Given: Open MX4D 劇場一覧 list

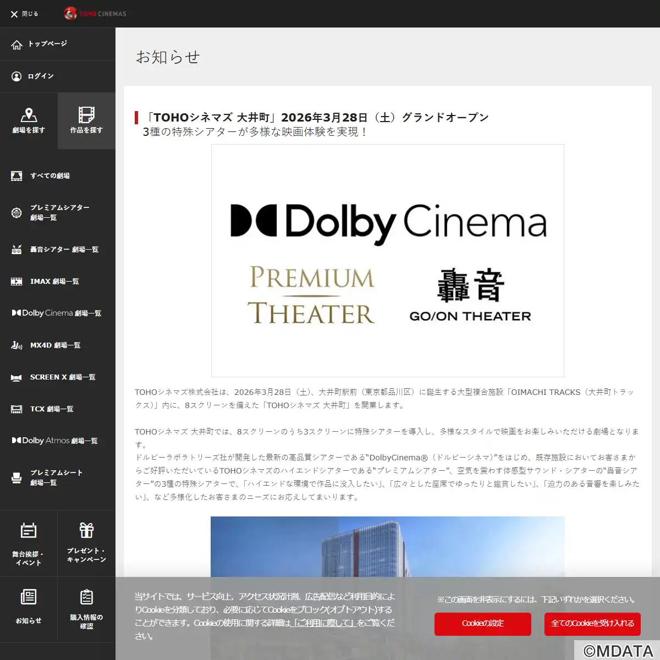Looking at the screenshot, I should tap(55, 345).
